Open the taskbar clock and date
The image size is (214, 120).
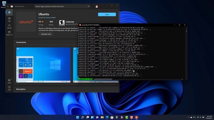point(209,117)
